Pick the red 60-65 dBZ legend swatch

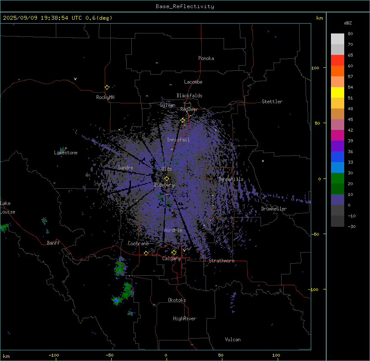point(337,60)
